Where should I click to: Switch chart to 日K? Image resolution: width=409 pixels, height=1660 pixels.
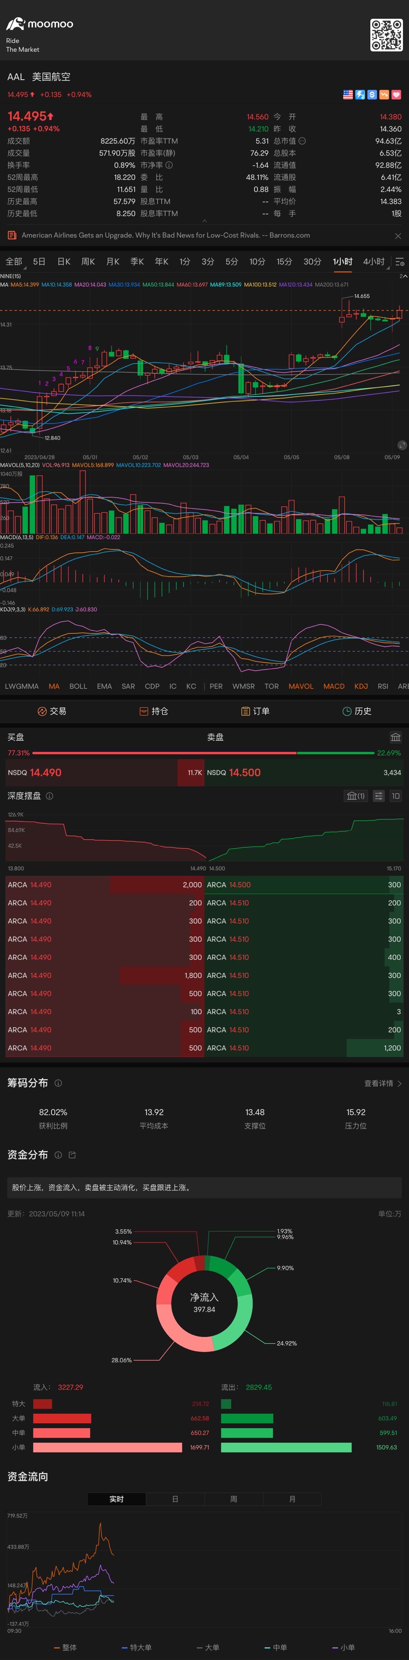[64, 262]
